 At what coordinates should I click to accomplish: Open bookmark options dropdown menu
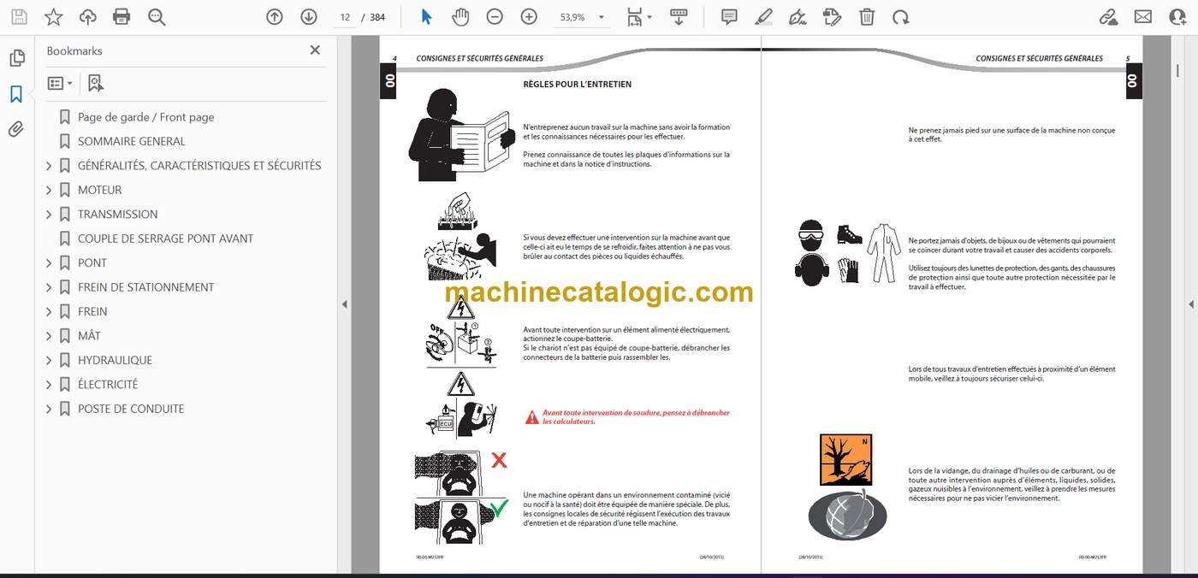tap(60, 83)
